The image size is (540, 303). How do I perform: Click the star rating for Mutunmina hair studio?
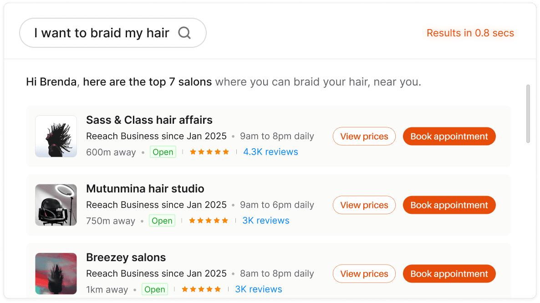click(208, 220)
